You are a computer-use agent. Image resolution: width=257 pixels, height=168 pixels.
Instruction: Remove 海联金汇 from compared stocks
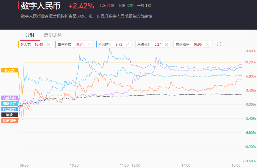click(167, 45)
